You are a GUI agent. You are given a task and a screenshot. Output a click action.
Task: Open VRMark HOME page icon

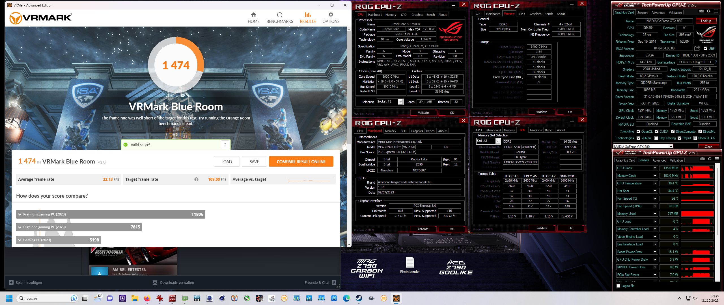(x=253, y=15)
